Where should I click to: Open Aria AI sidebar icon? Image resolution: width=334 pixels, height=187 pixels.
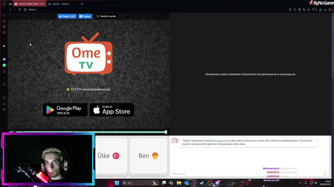(4, 46)
